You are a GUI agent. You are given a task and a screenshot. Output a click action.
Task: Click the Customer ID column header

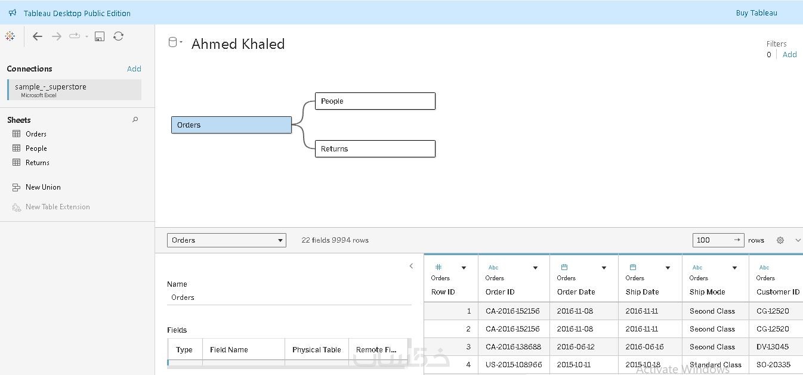coord(778,292)
